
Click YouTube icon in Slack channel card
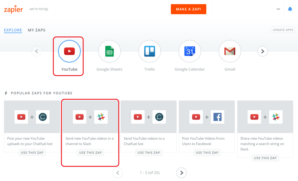pos(80,117)
